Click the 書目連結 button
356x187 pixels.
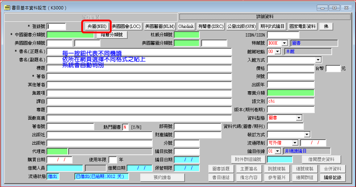(x=221, y=178)
